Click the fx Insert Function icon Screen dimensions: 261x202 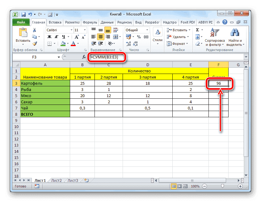tap(83, 57)
